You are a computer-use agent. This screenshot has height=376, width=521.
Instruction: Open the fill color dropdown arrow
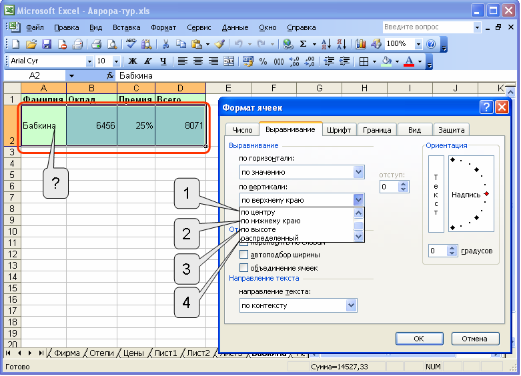point(397,61)
